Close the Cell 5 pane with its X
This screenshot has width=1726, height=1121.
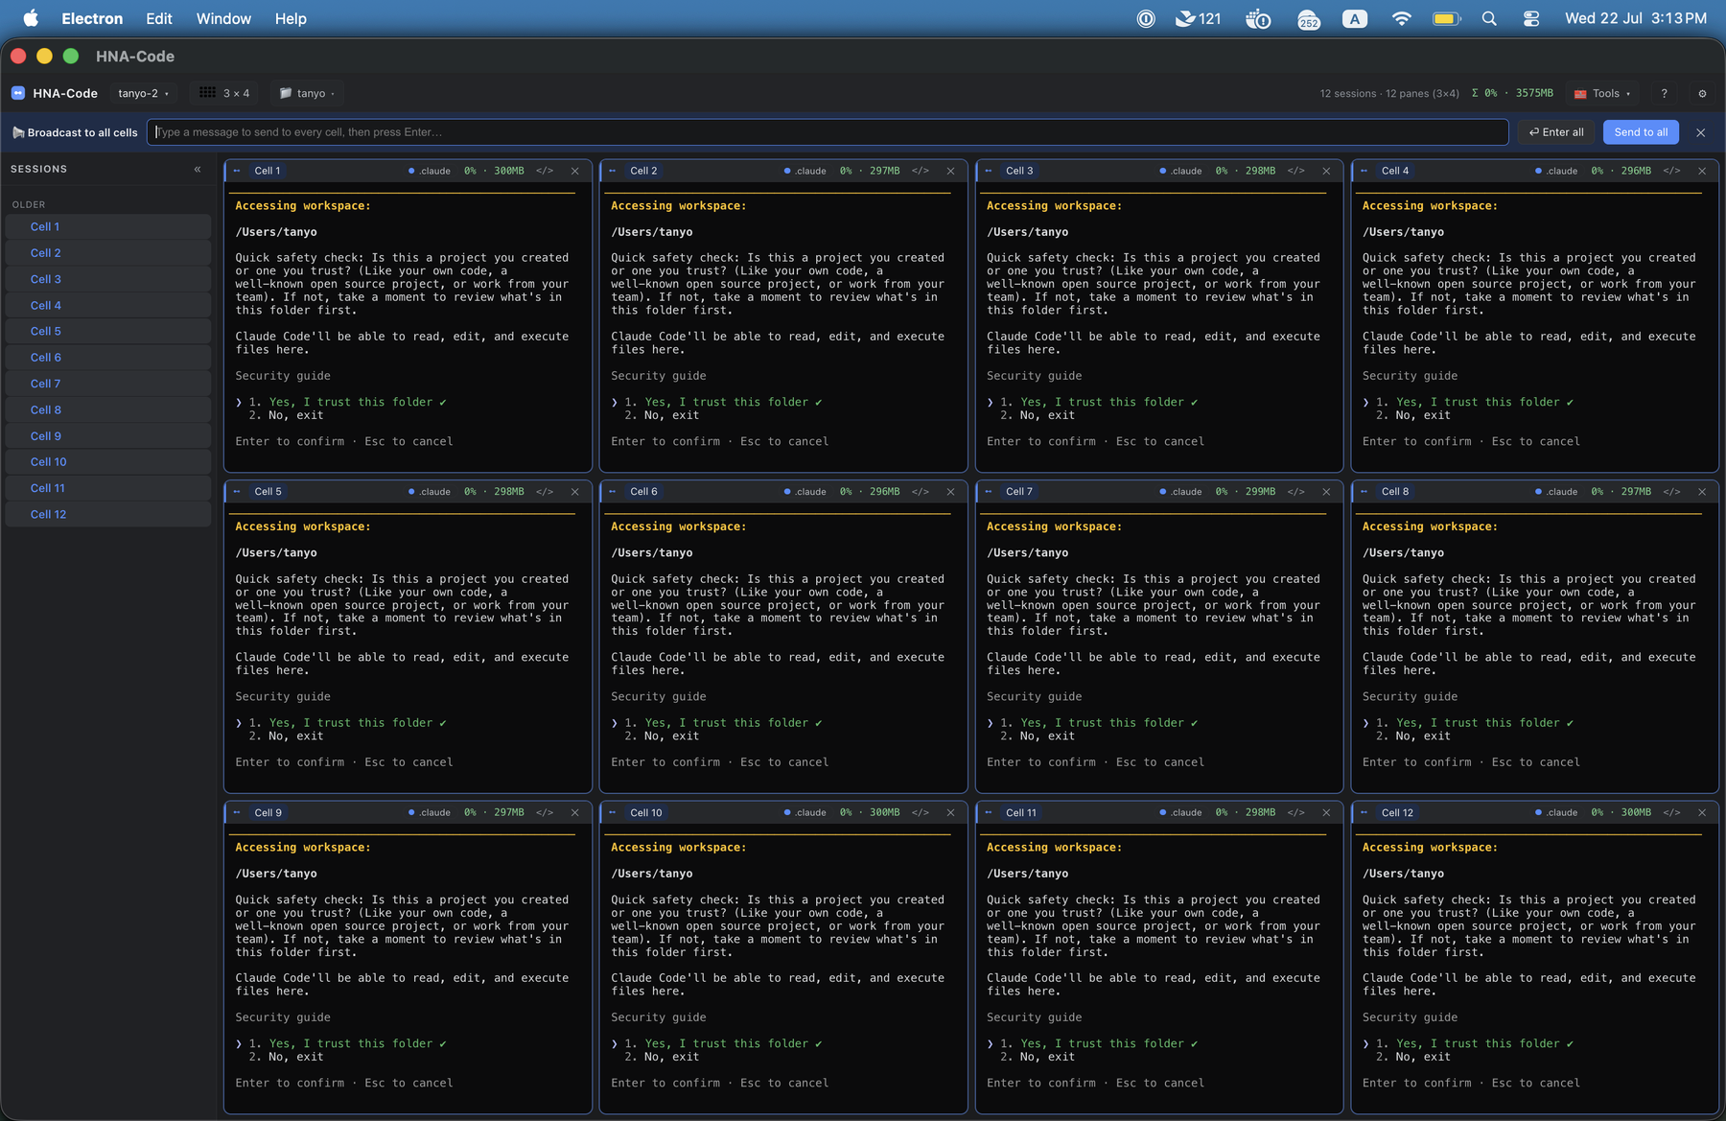575,492
